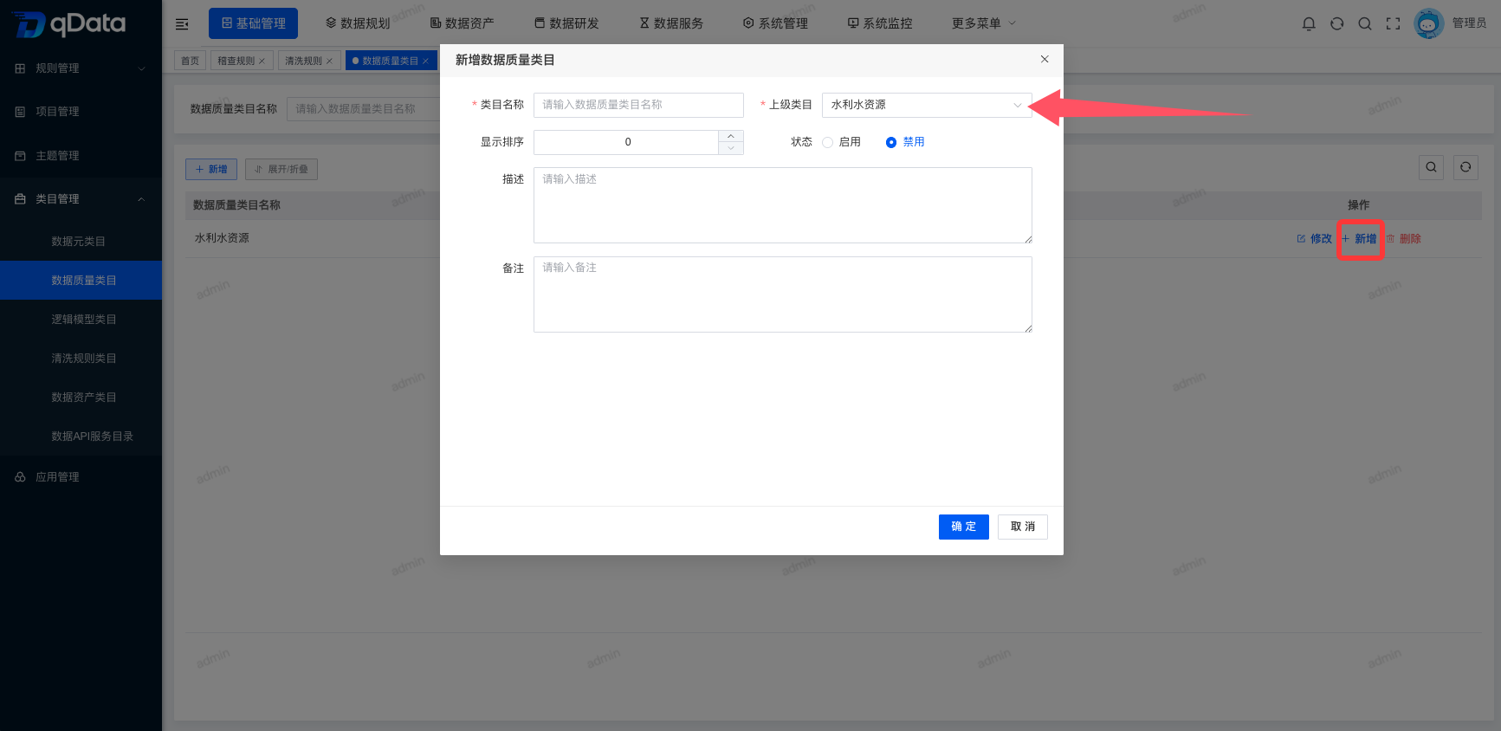Close the 新增数据质量类目 dialog
This screenshot has width=1501, height=731.
click(x=1045, y=59)
